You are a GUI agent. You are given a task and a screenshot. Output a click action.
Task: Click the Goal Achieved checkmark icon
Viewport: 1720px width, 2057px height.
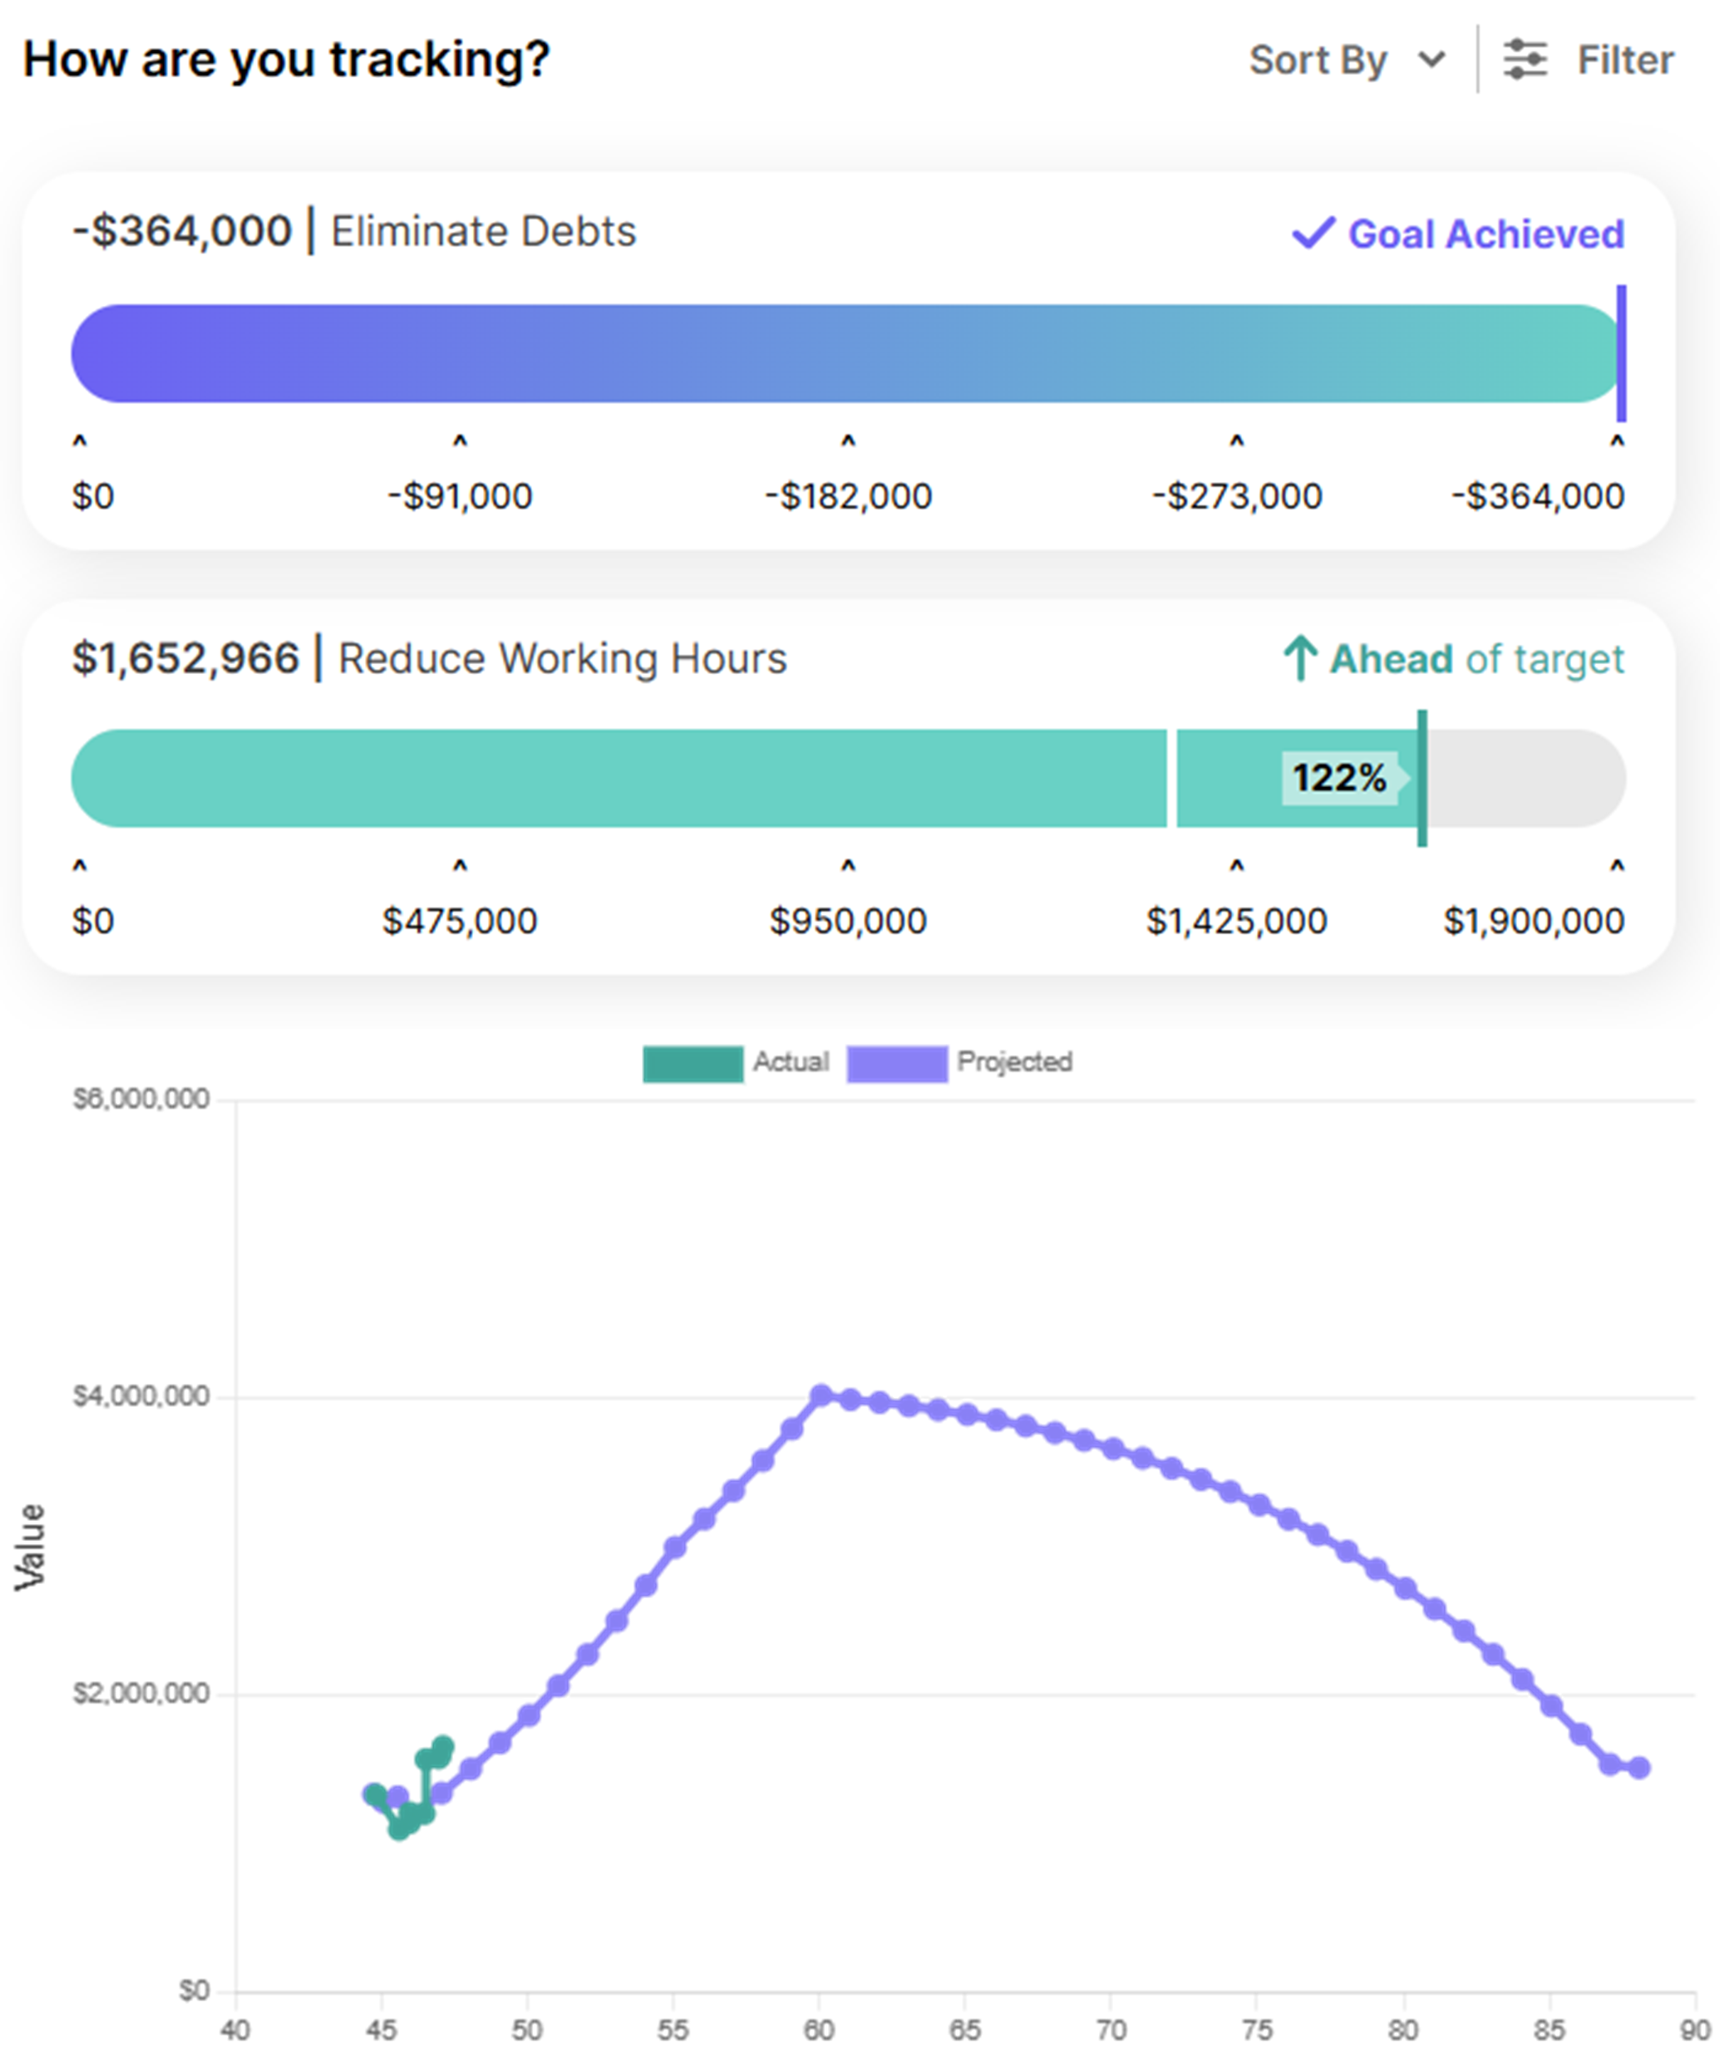1313,233
